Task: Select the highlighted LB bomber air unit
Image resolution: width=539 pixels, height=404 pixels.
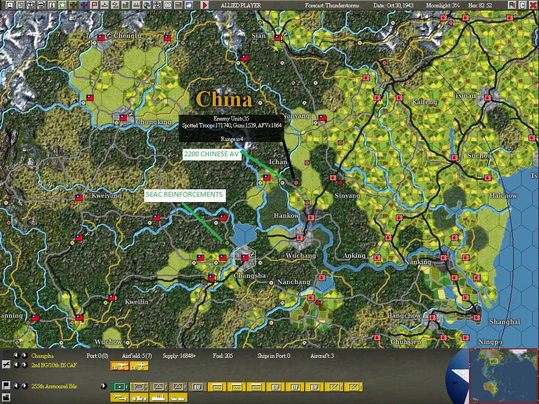Action: (x=119, y=366)
